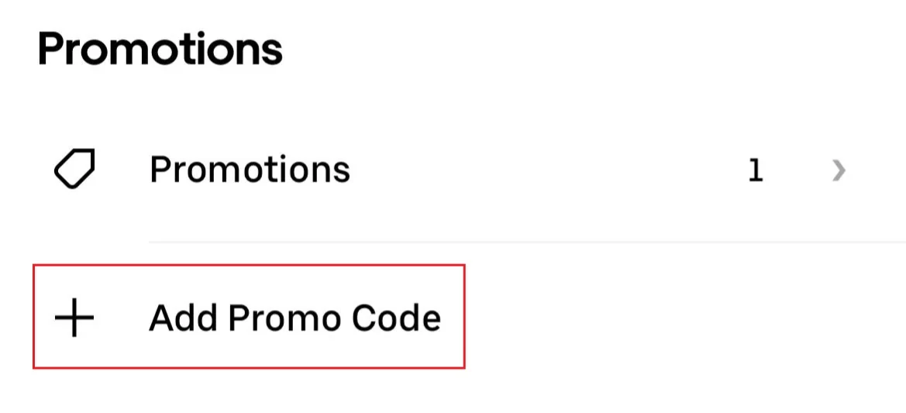This screenshot has height=413, width=906.
Task: Choose the Promotions item under the heading
Action: 250,170
